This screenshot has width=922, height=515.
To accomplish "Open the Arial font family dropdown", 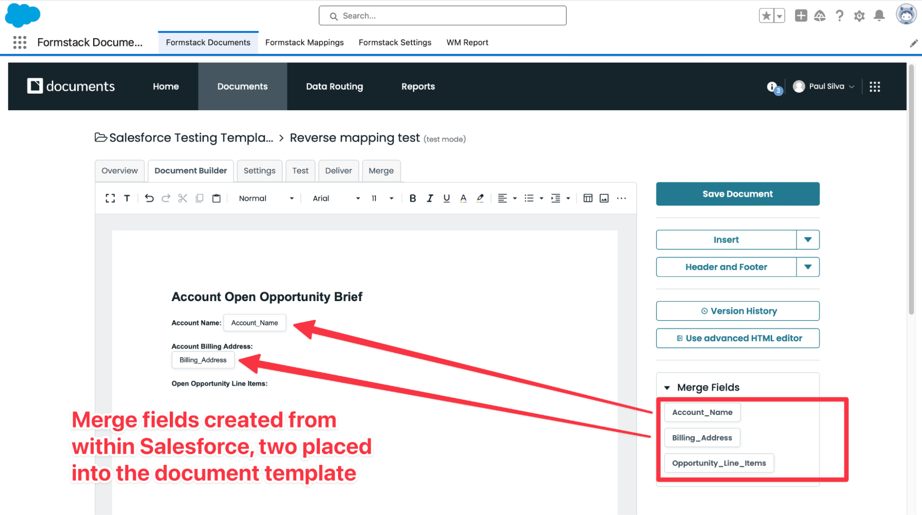I will coord(336,198).
